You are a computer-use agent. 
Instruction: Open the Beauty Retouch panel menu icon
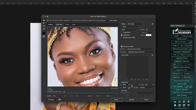point(193,26)
